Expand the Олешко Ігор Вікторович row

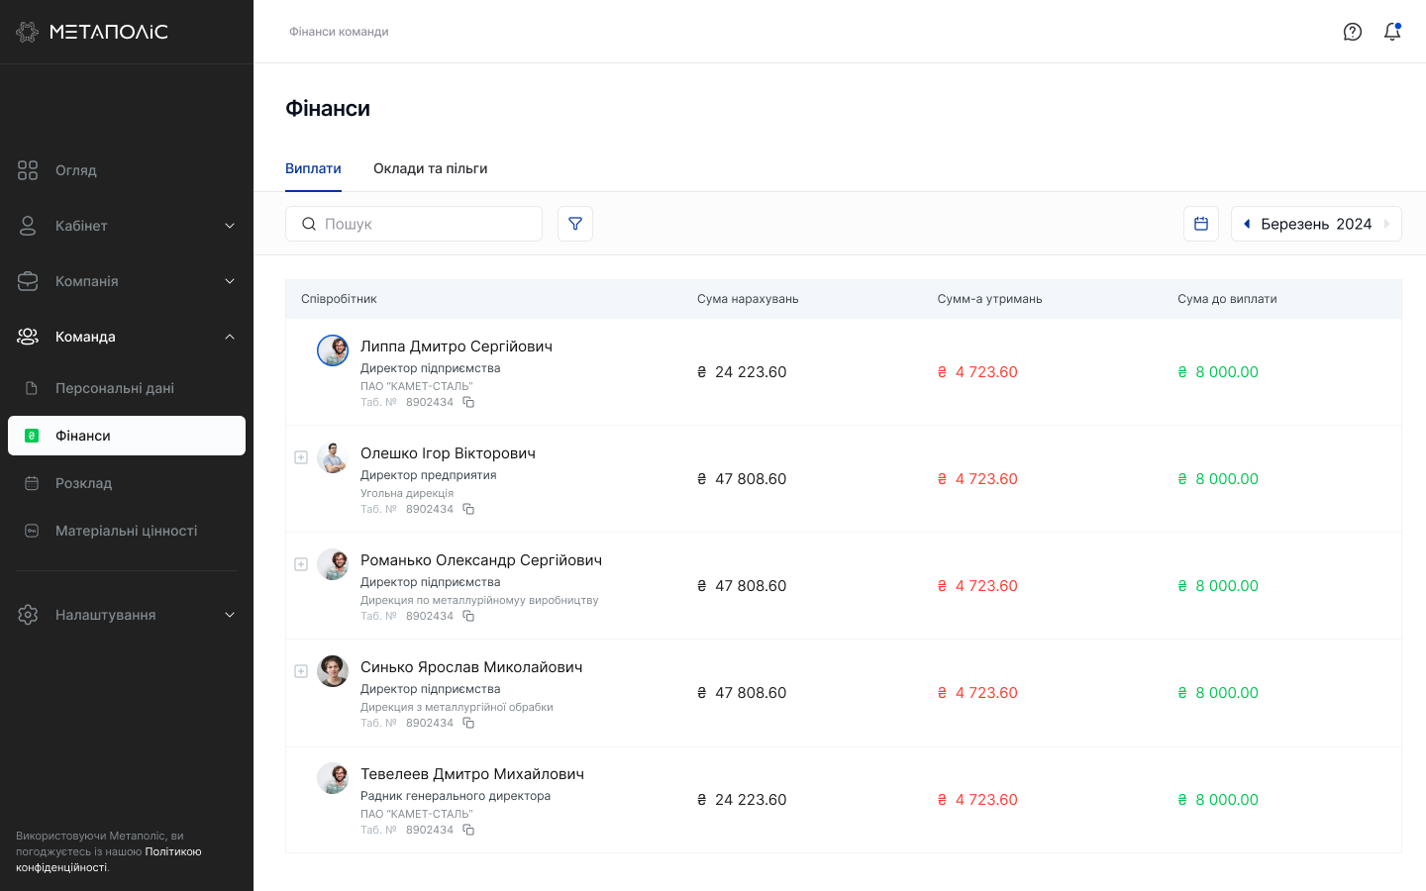[301, 457]
